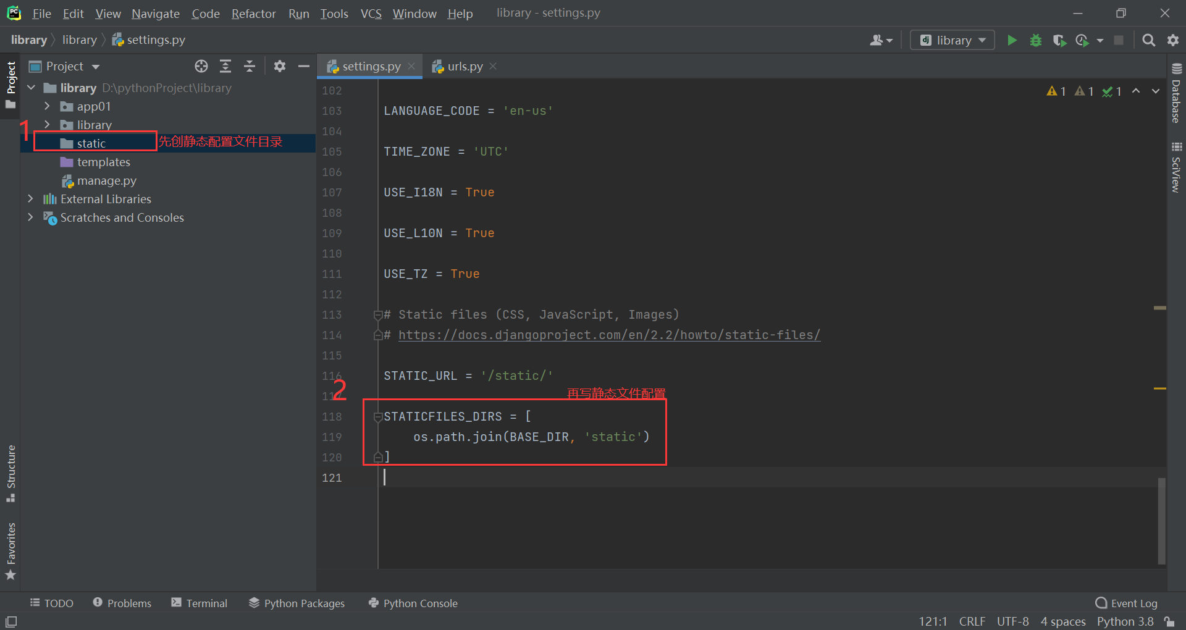
Task: Open the Refactor menu
Action: 253,13
